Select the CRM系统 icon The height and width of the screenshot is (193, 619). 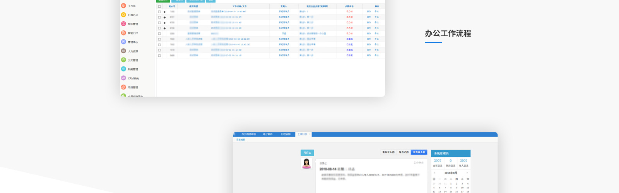[123, 78]
